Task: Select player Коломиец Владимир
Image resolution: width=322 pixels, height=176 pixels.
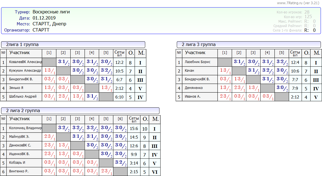Action: pos(25,128)
